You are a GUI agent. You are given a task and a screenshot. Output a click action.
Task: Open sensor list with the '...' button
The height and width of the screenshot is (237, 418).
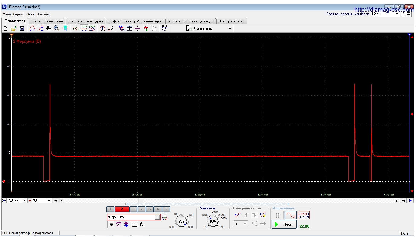coord(157,217)
